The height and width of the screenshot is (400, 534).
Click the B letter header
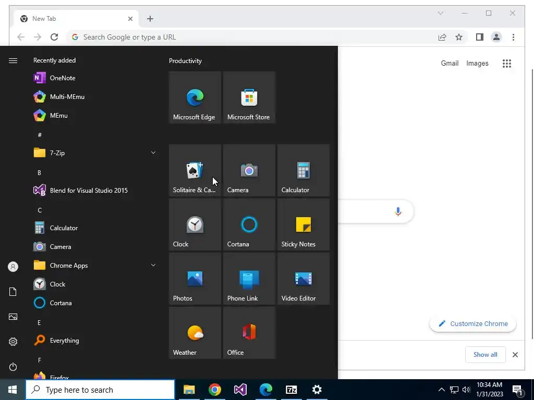click(x=39, y=172)
